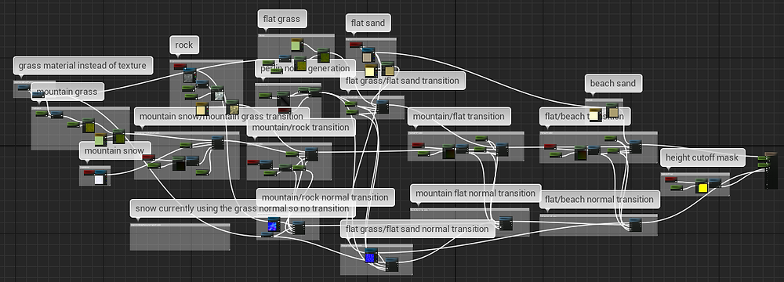Select the yellow preview node in height cutoff mask
The image size is (784, 282).
click(x=702, y=186)
